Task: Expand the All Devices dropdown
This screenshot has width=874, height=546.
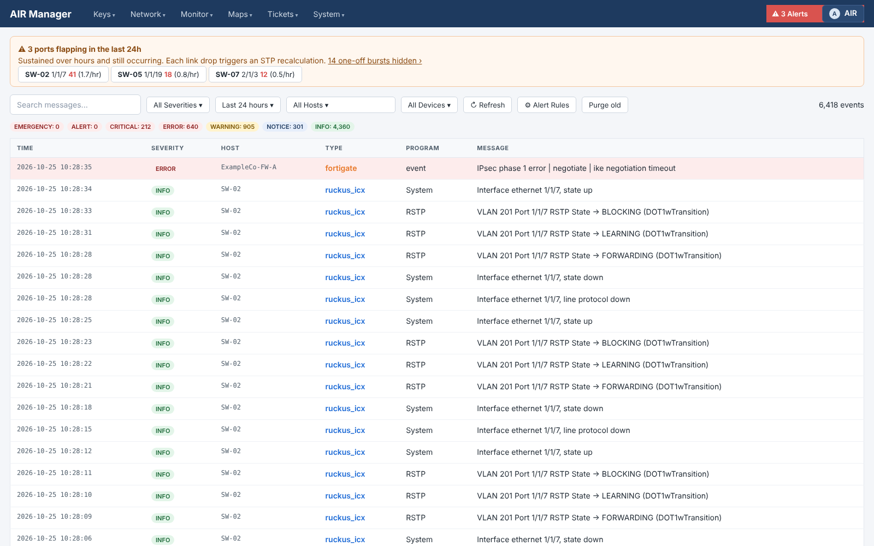Action: tap(429, 105)
